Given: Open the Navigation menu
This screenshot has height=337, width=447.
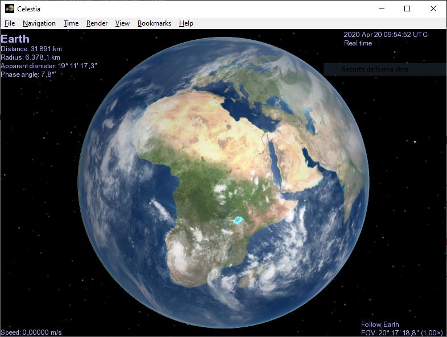Looking at the screenshot, I should click(39, 23).
